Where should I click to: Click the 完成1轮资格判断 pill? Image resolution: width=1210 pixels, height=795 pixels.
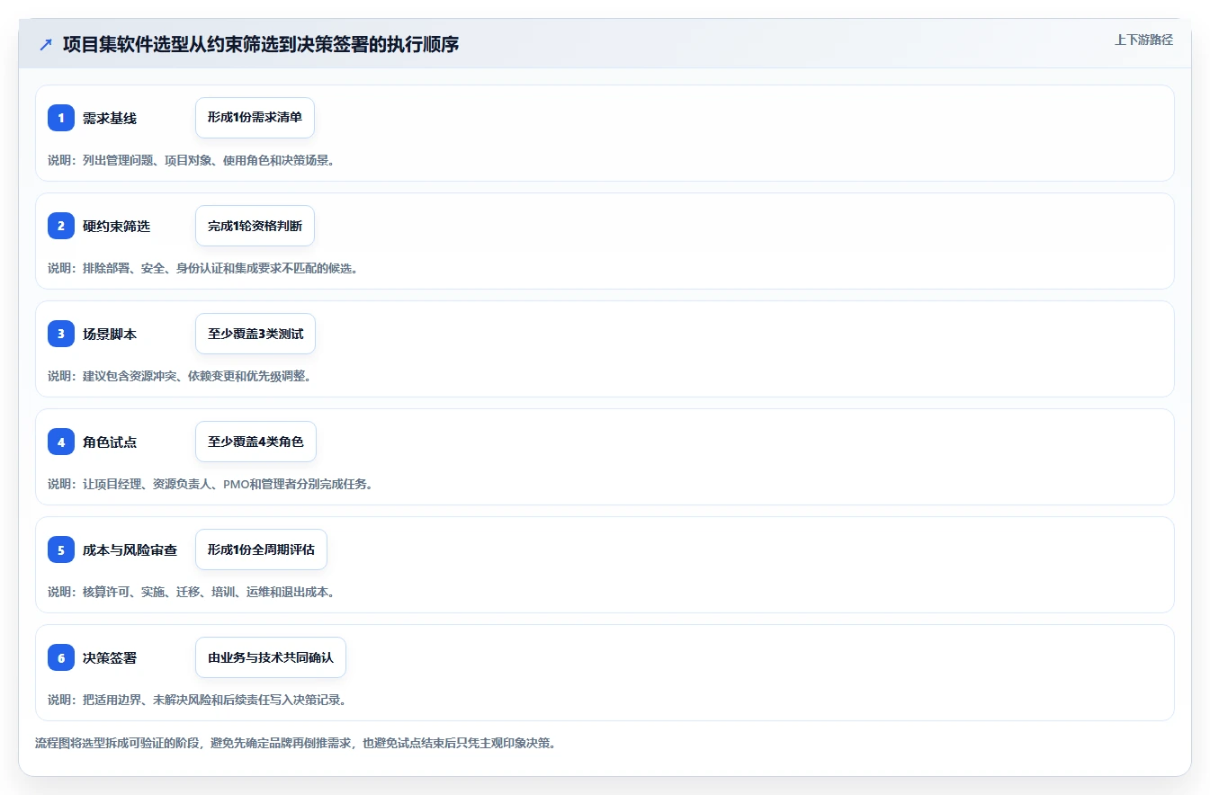pos(255,226)
